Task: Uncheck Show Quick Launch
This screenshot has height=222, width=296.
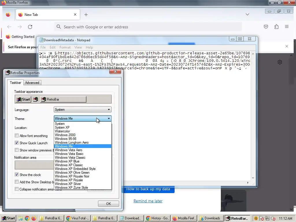Action: (16, 143)
